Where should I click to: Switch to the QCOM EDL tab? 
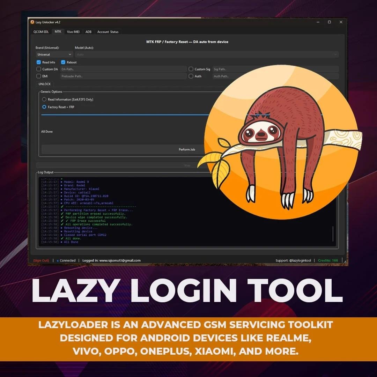pyautogui.click(x=41, y=32)
